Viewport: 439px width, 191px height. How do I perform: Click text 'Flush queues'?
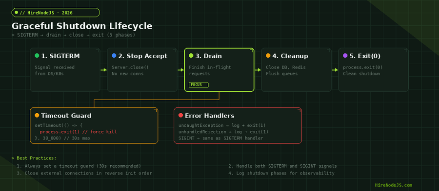click(x=282, y=74)
